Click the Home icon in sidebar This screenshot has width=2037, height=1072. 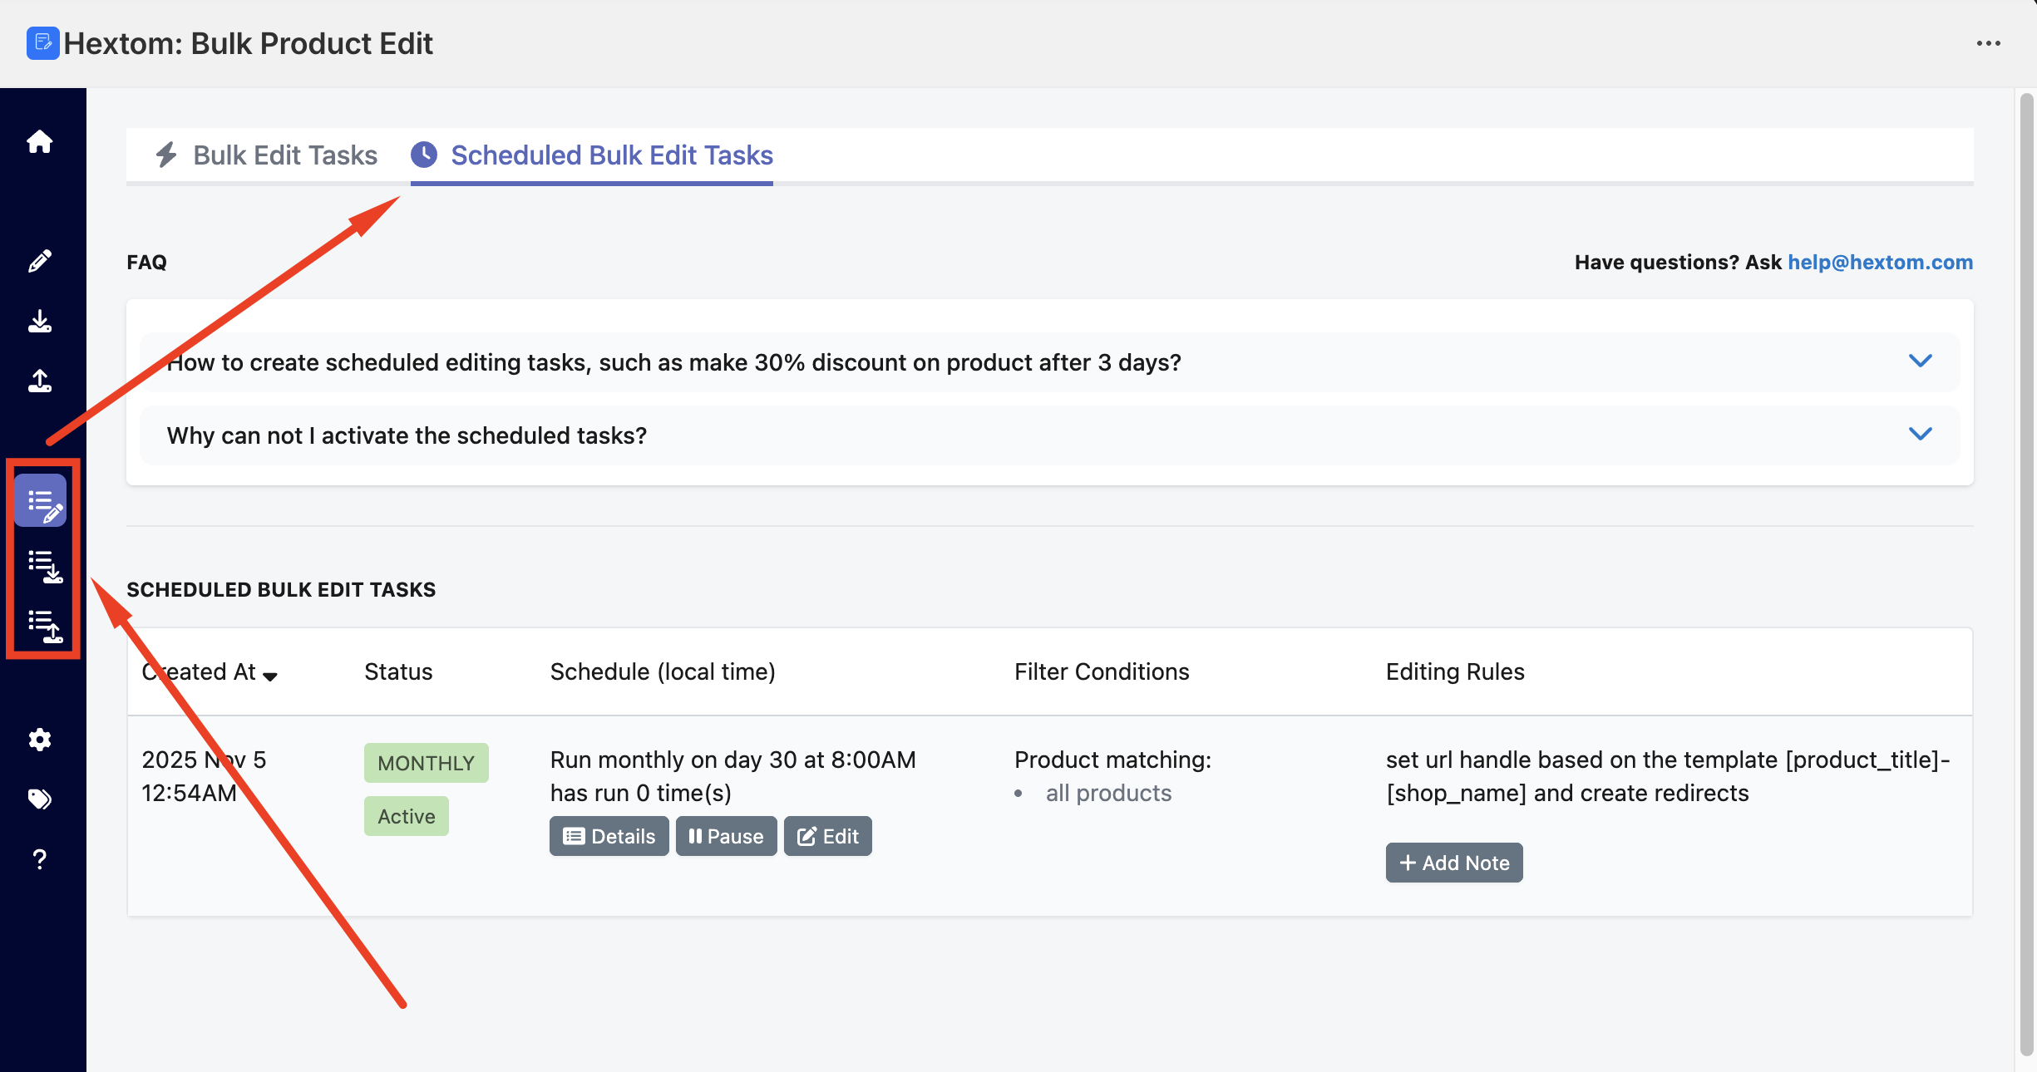pos(39,142)
